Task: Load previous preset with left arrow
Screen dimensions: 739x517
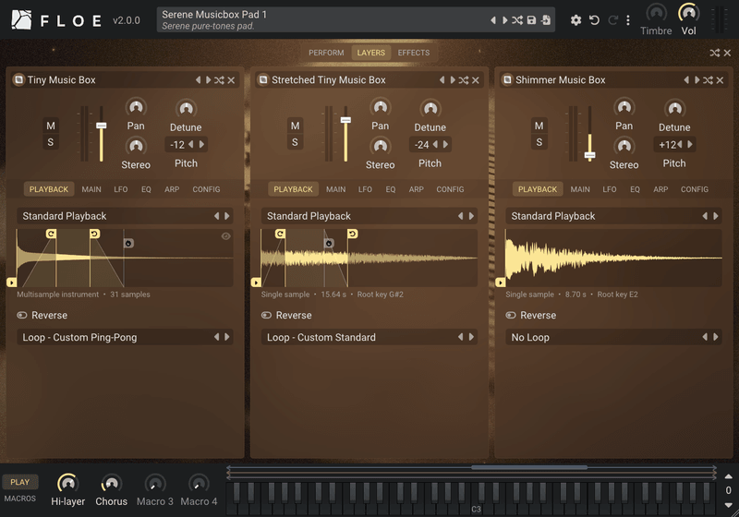Action: click(493, 20)
